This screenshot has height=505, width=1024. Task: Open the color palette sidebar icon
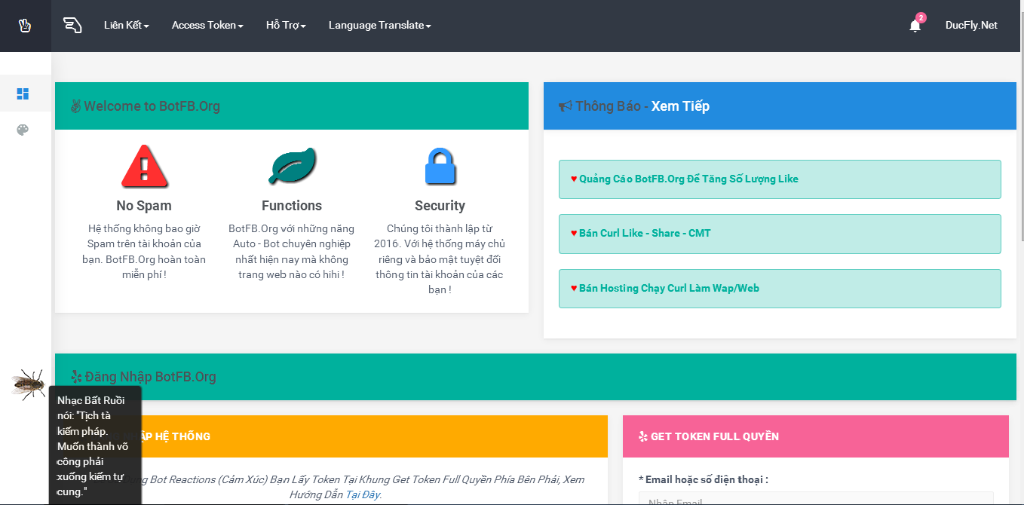(23, 130)
